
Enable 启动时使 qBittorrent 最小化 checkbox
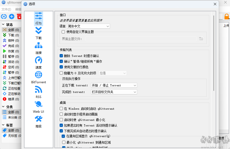click(61, 120)
